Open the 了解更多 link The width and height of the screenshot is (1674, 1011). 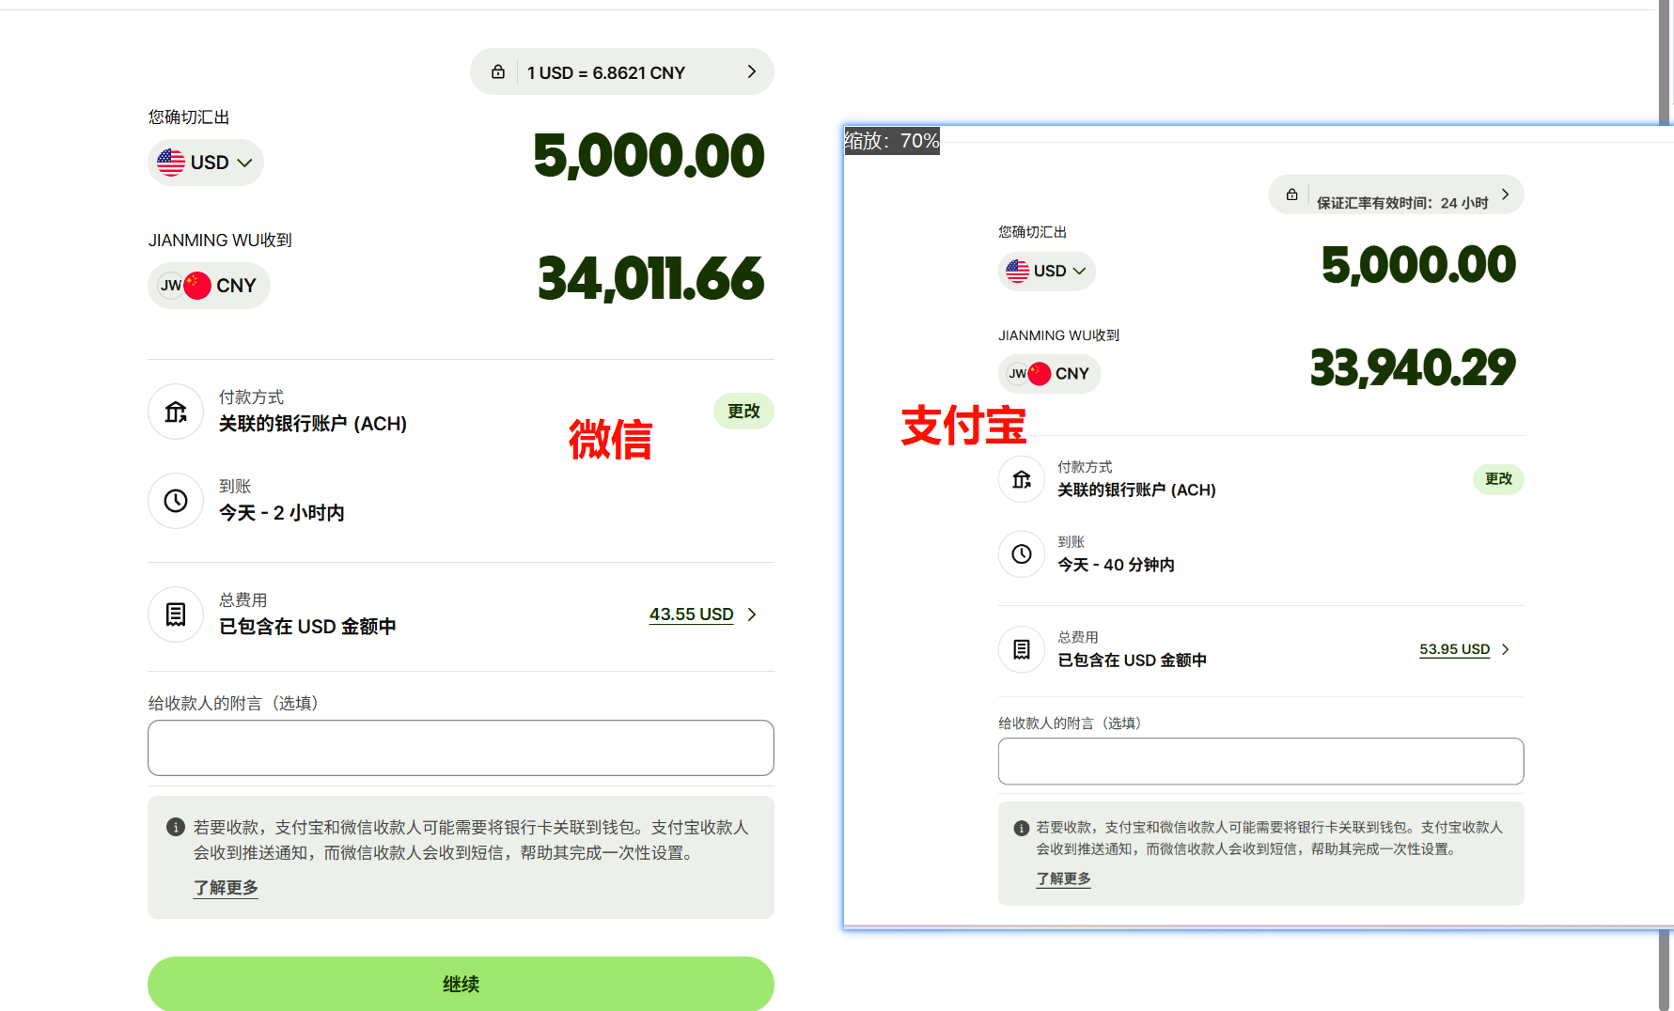[x=225, y=887]
